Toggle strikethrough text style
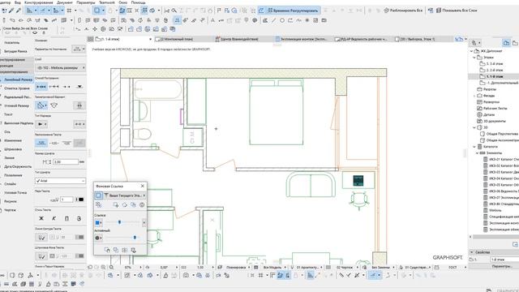 tap(79, 218)
